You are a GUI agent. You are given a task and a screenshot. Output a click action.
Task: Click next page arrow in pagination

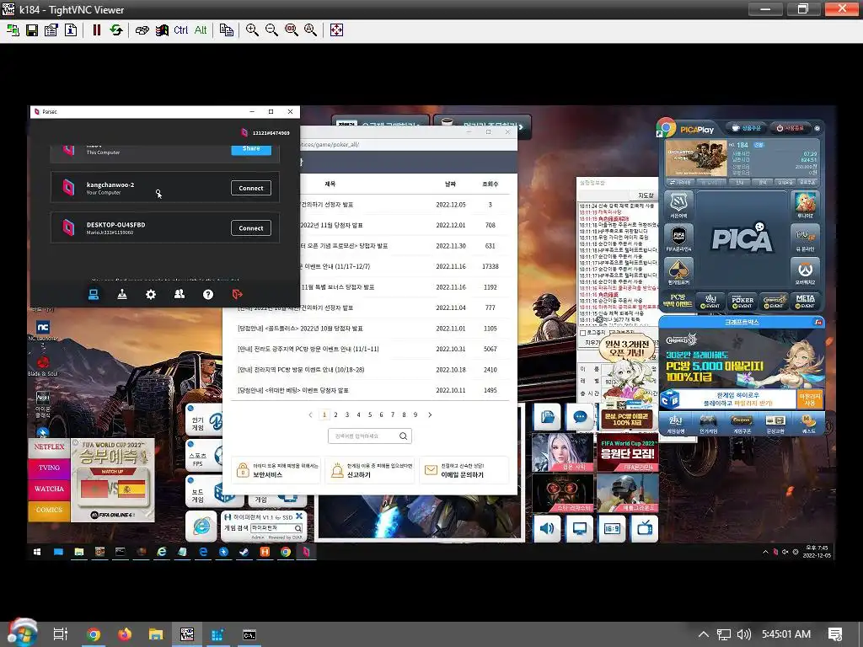430,414
